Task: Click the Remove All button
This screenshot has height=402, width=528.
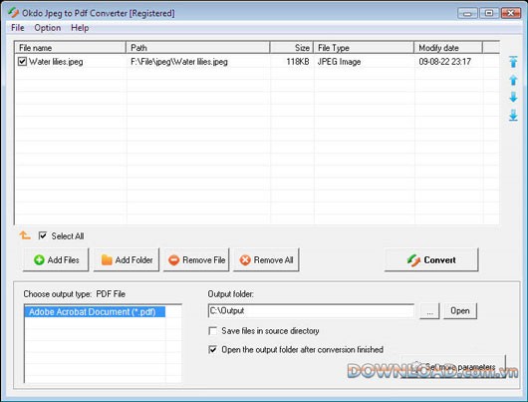Action: [266, 259]
